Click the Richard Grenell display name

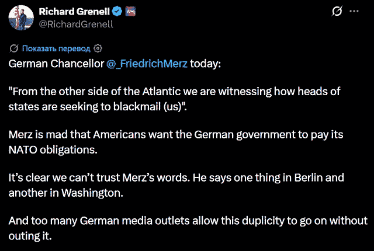(74, 12)
